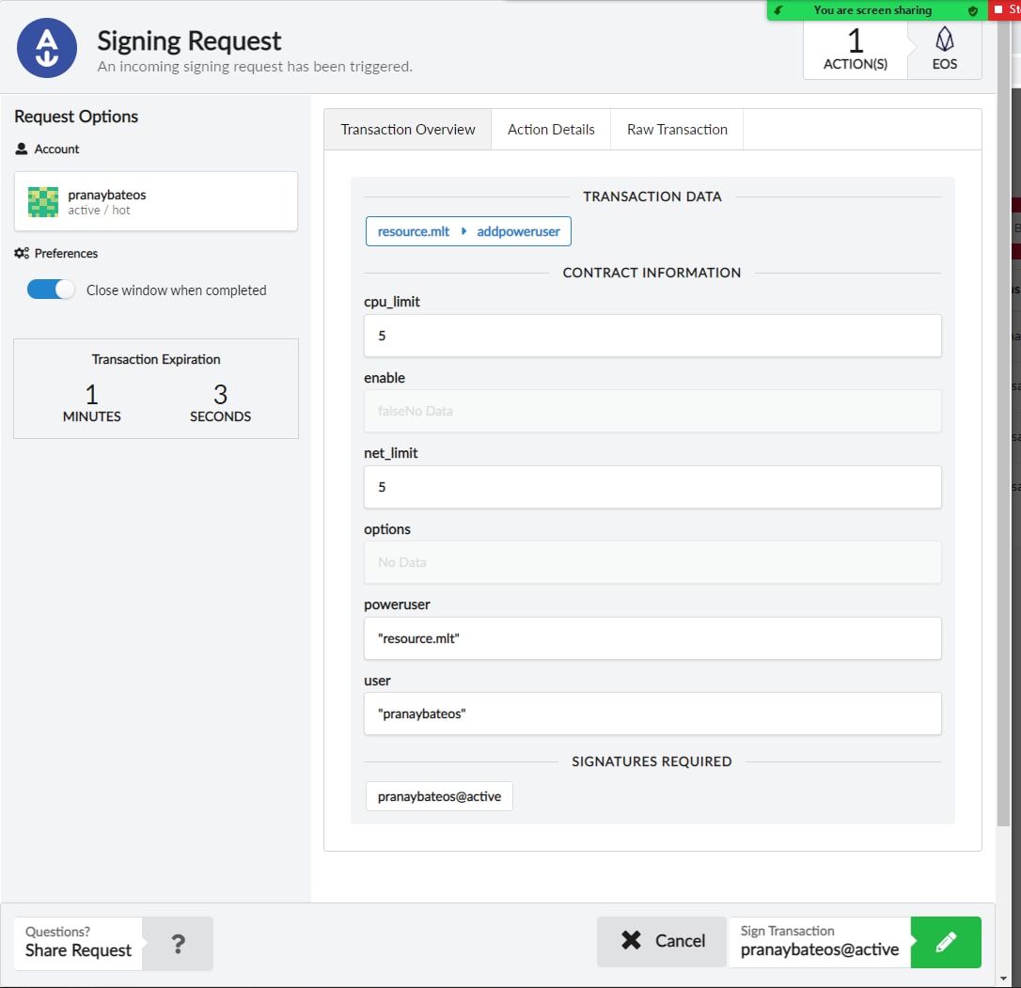Click the arrow between resource.mlt and addpoweruser

463,231
